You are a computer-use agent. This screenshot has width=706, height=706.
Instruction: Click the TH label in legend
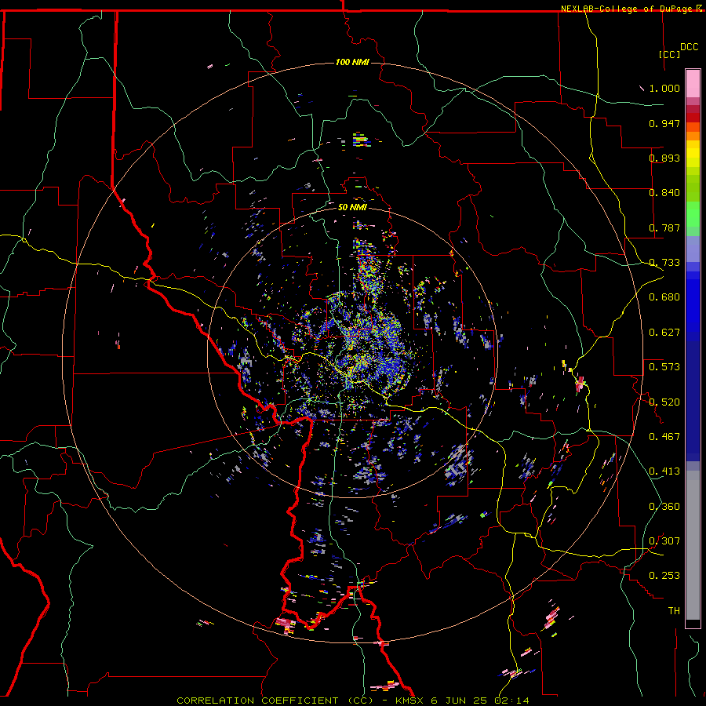tap(674, 611)
